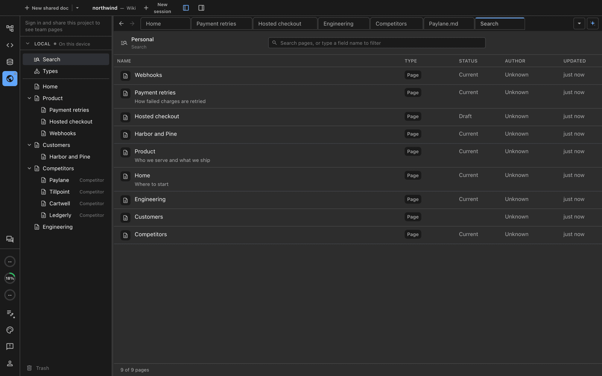Collapse the LOCAL section
Image resolution: width=602 pixels, height=376 pixels.
tap(27, 44)
